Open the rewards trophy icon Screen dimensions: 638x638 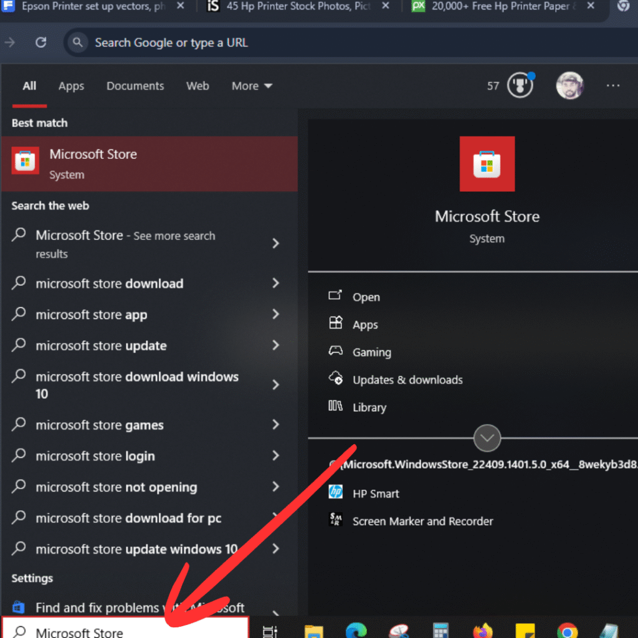[520, 85]
